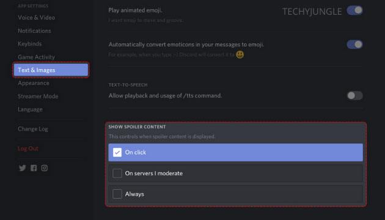
Task: Open Discord's Facebook page icon
Action: coord(34,168)
